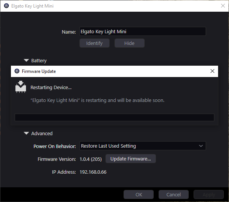The height and width of the screenshot is (202, 229).
Task: Click the firmware update progress bar
Action: tap(114, 117)
